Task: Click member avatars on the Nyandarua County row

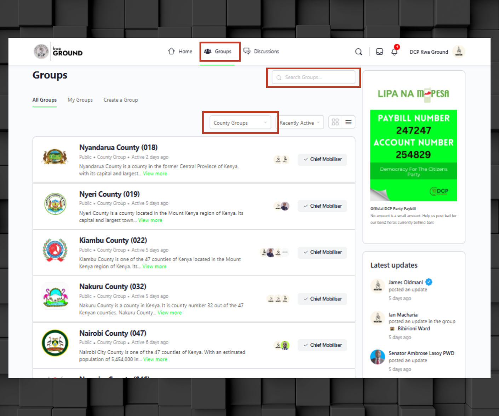Action: [x=281, y=159]
